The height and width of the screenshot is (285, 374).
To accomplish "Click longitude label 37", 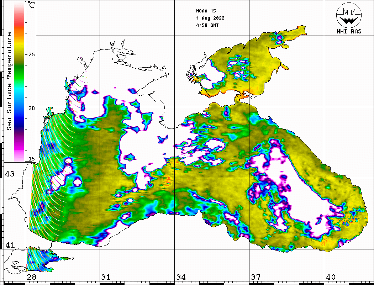I will 256,277.
